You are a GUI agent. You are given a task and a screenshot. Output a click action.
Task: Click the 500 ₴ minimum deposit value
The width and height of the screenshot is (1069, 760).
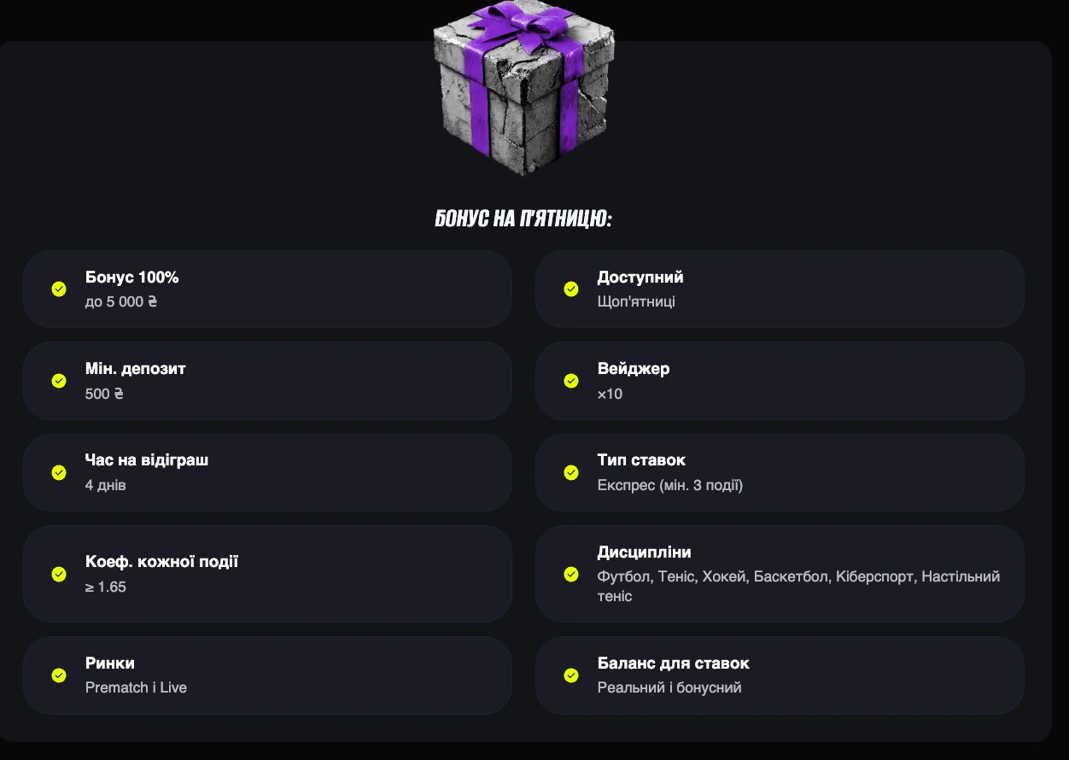point(104,394)
